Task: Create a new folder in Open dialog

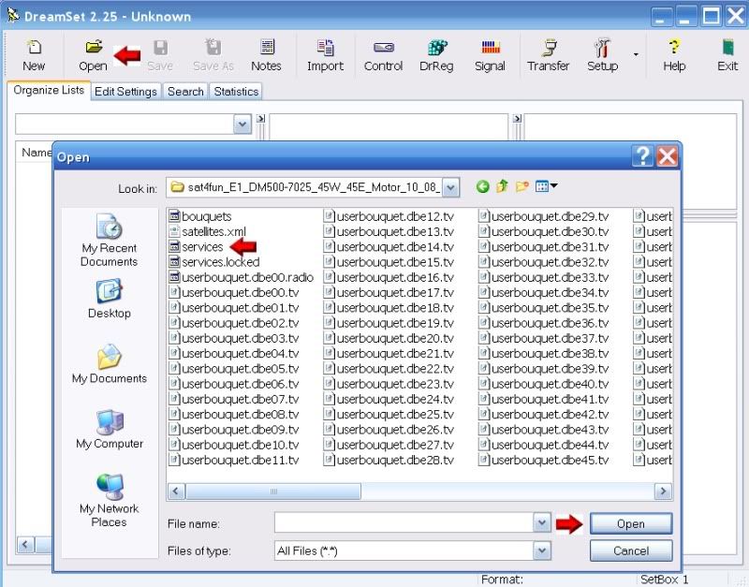Action: [x=521, y=186]
